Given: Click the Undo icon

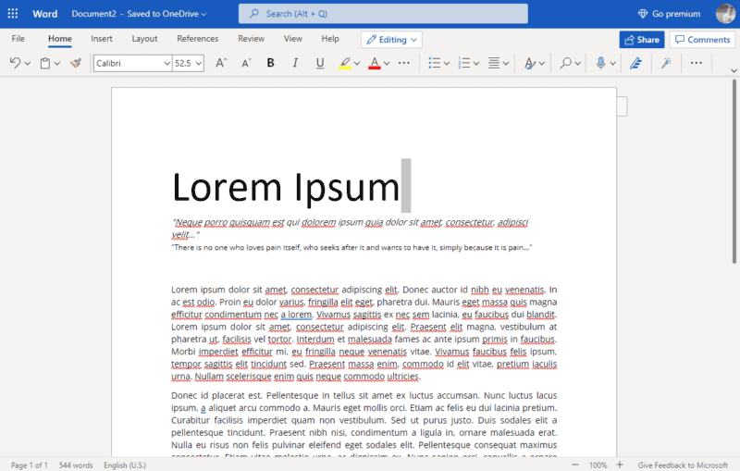Looking at the screenshot, I should (x=15, y=63).
